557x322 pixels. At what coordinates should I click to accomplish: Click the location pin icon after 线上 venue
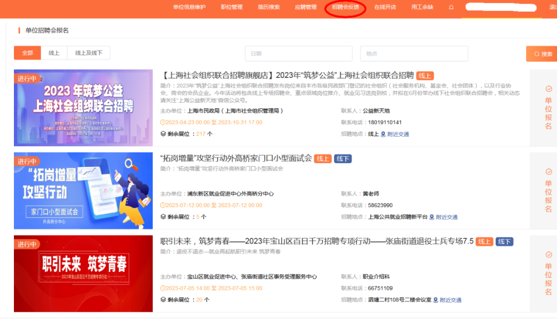(x=383, y=134)
